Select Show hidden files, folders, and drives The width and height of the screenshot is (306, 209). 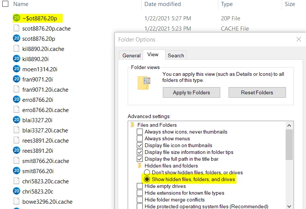[x=147, y=179]
